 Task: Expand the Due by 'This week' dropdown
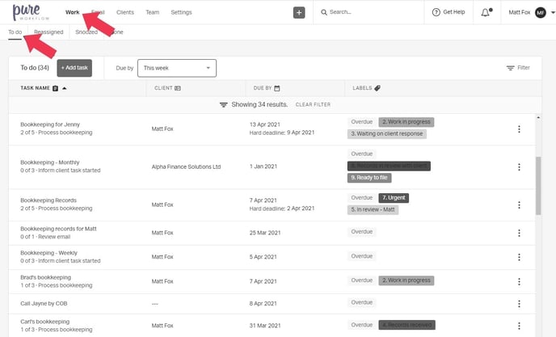click(x=177, y=68)
